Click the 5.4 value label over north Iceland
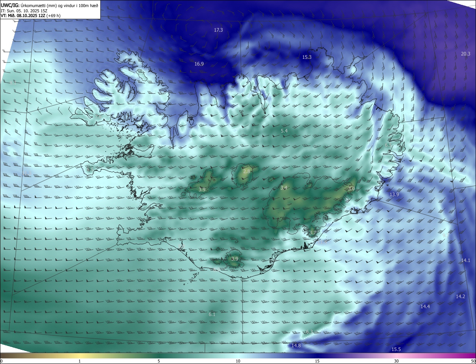Screen dimensions: 476x364 [x=284, y=131]
